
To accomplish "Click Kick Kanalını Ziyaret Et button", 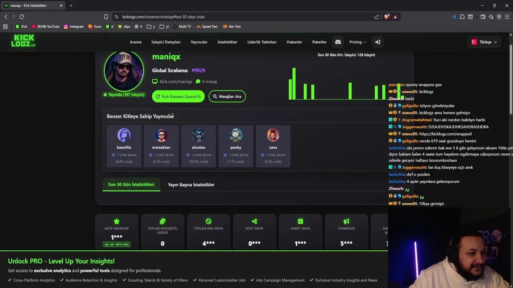I will (178, 96).
